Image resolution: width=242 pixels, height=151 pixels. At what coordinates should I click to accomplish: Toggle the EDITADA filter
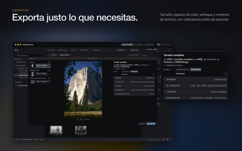[74, 50]
